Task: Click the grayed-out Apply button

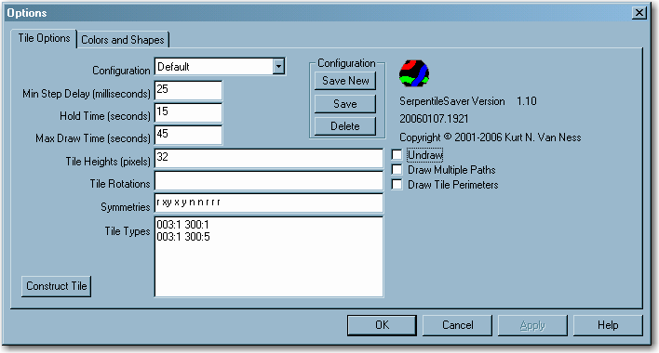Action: (x=532, y=325)
